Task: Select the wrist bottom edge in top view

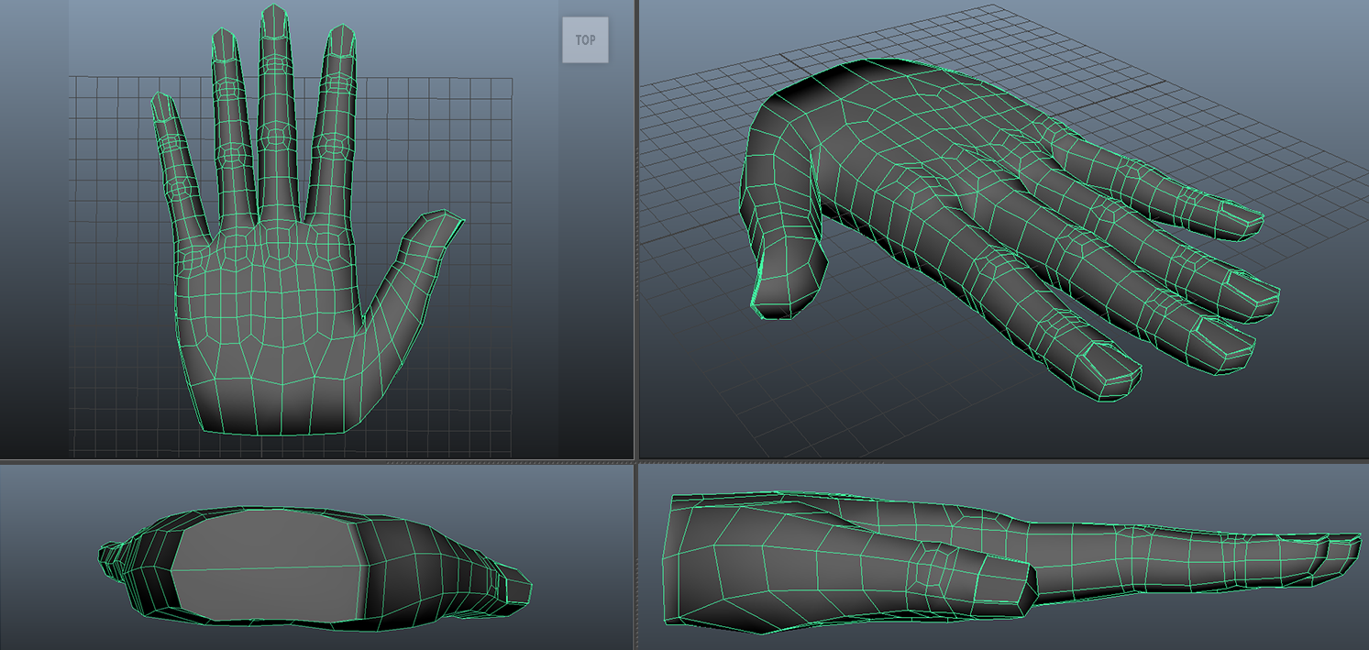Action: [x=275, y=431]
